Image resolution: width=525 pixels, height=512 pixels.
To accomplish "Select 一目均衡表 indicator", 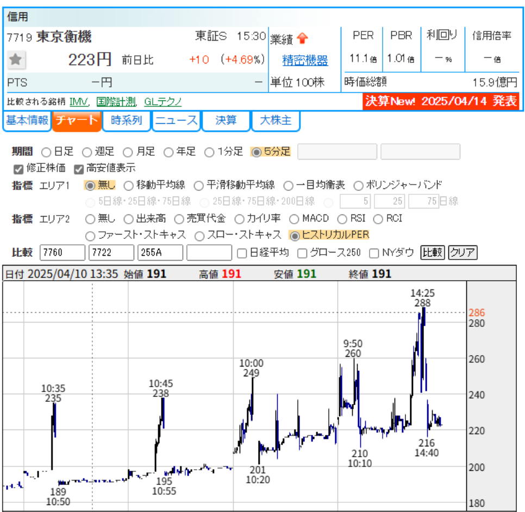I will 288,186.
